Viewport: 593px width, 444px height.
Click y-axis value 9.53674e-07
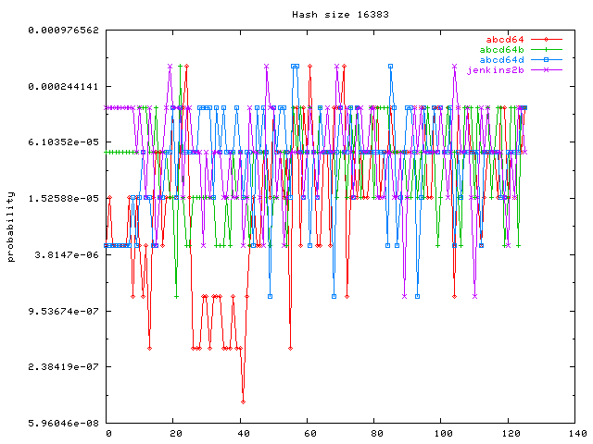pos(63,311)
